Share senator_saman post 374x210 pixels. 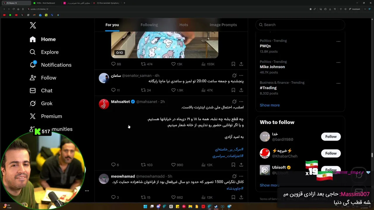click(241, 90)
